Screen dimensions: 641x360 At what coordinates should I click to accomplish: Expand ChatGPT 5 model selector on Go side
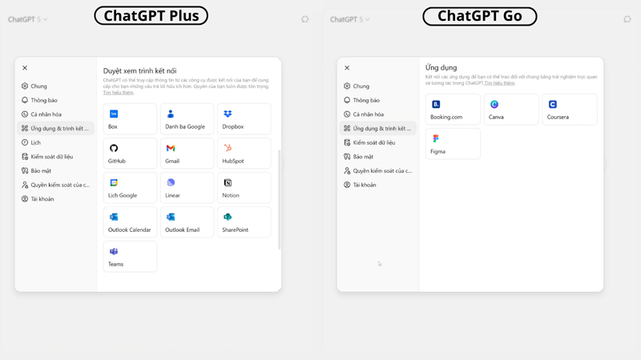tap(349, 19)
